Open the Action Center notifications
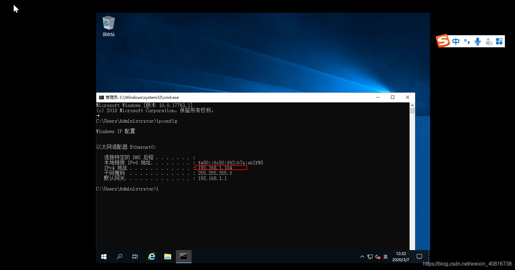 419,257
